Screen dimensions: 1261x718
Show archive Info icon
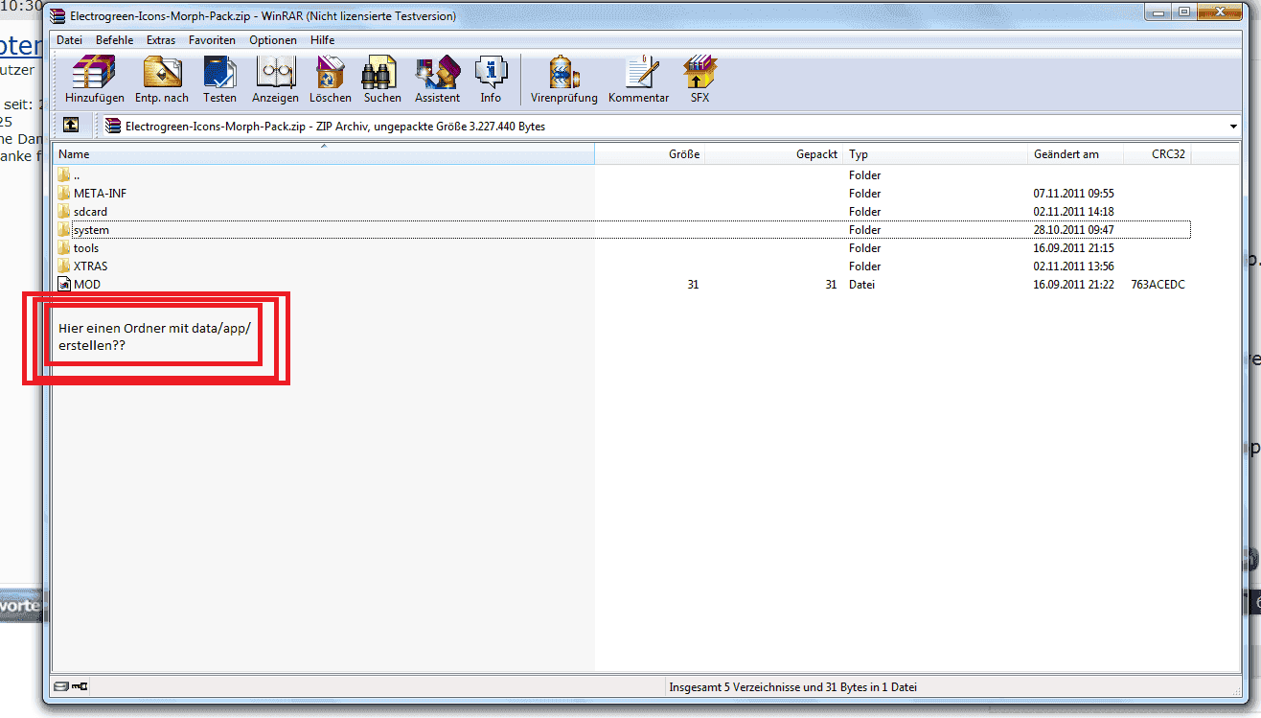491,80
